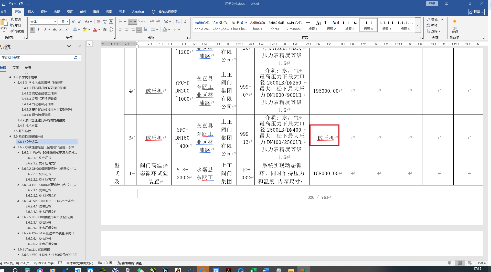The width and height of the screenshot is (491, 272).
Task: Switch navigation pane to 页面 tab
Action: (16, 68)
